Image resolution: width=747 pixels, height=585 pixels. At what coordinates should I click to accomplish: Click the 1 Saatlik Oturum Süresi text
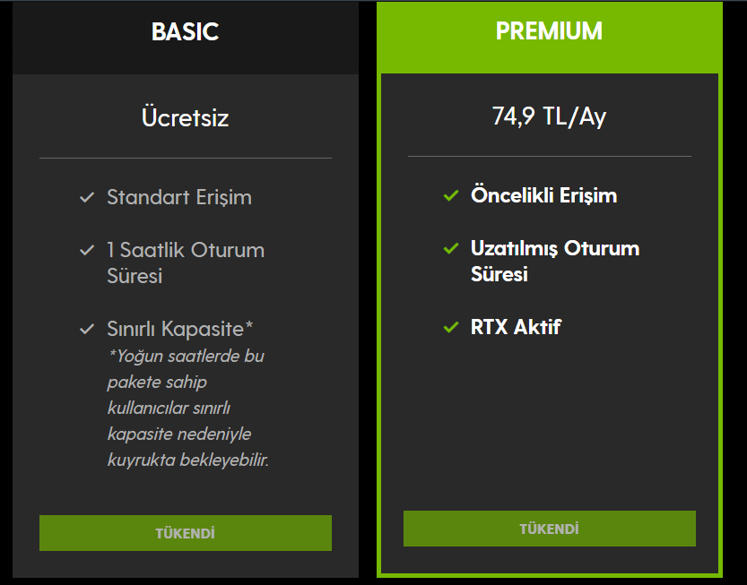click(186, 262)
